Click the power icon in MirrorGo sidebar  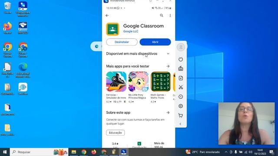coord(181,59)
